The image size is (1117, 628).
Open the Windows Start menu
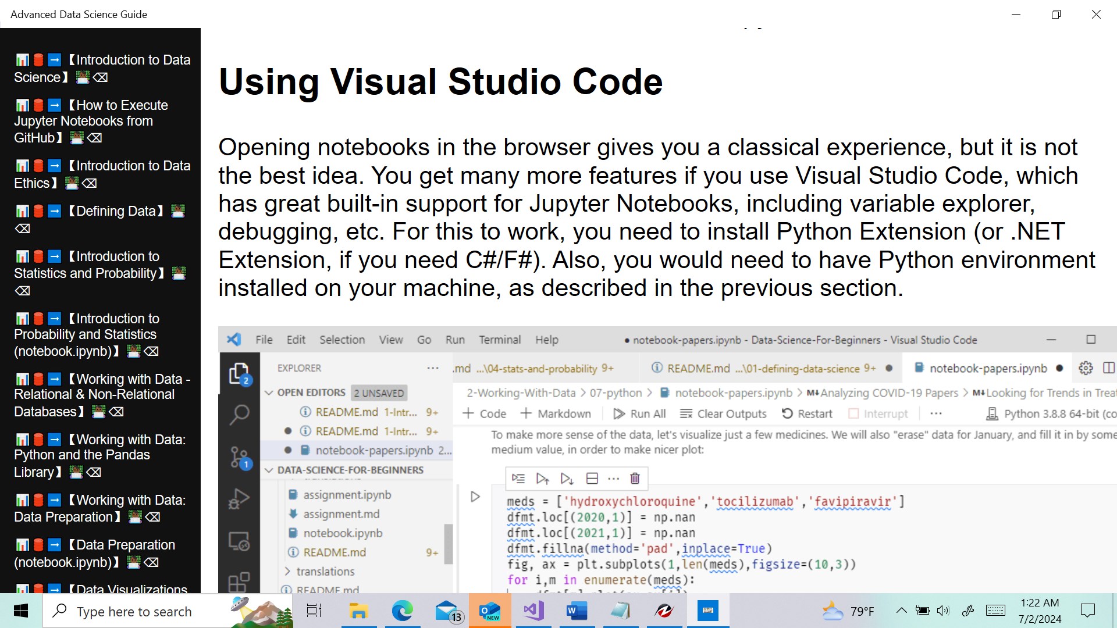coord(21,611)
